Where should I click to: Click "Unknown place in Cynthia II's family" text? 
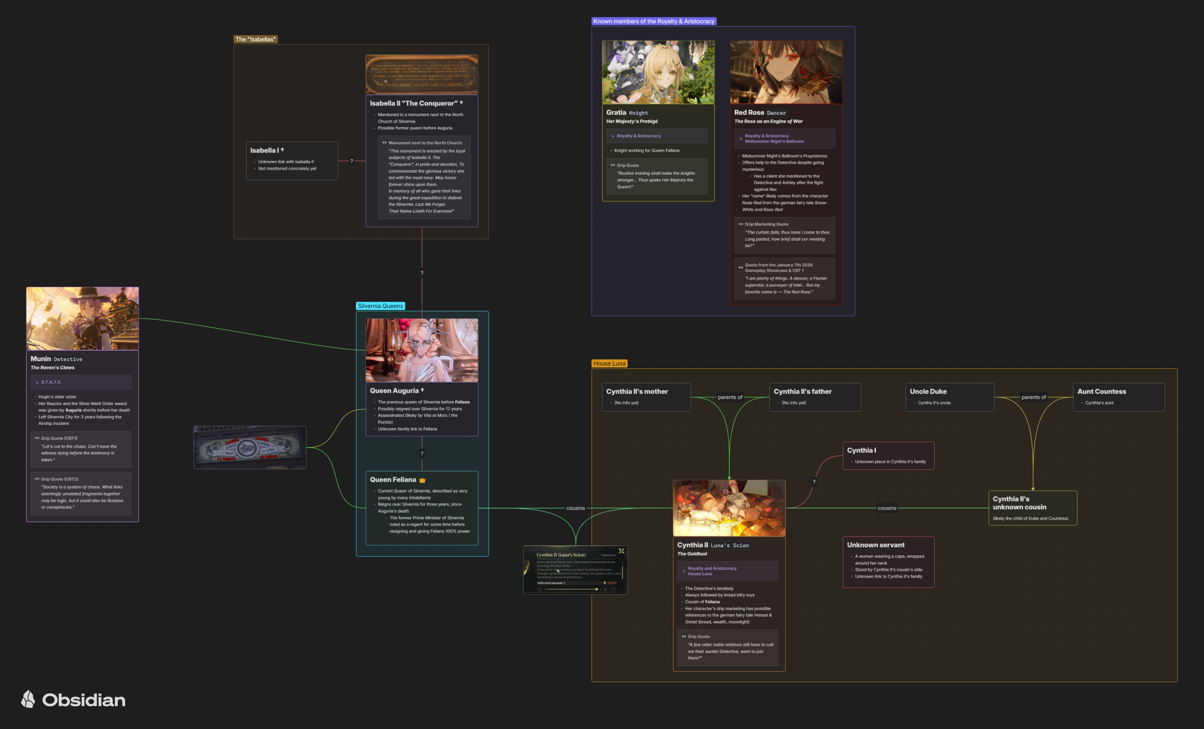tap(890, 462)
